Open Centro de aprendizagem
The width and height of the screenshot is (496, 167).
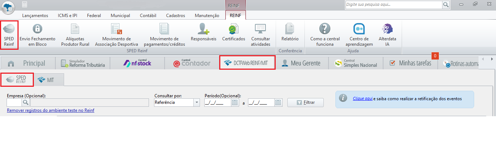point(359,35)
